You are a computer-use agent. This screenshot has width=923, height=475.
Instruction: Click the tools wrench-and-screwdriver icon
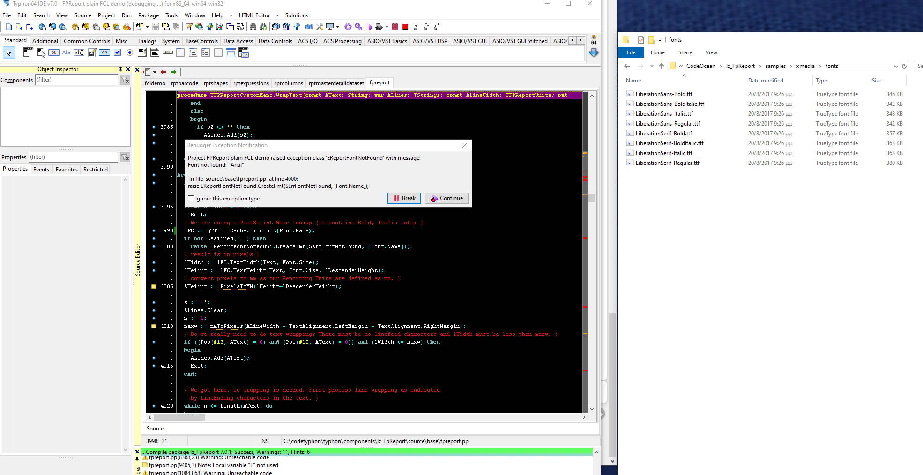point(320,27)
